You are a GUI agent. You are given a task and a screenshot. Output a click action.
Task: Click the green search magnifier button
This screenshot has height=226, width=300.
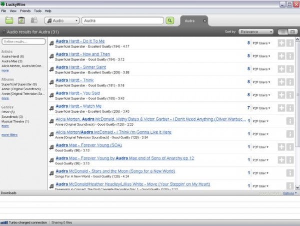click(170, 21)
